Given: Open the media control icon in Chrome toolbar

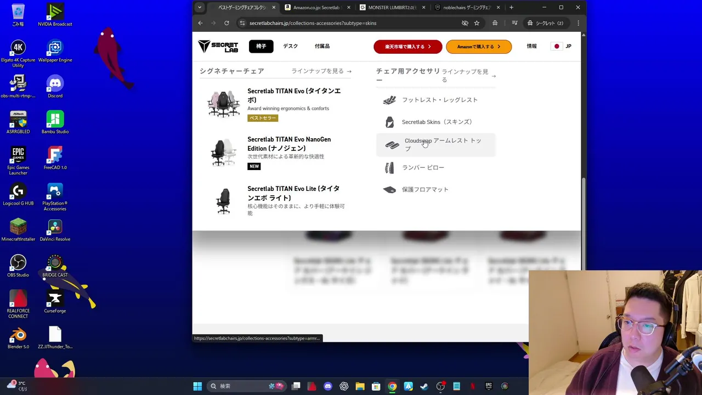Looking at the screenshot, I should 514,23.
